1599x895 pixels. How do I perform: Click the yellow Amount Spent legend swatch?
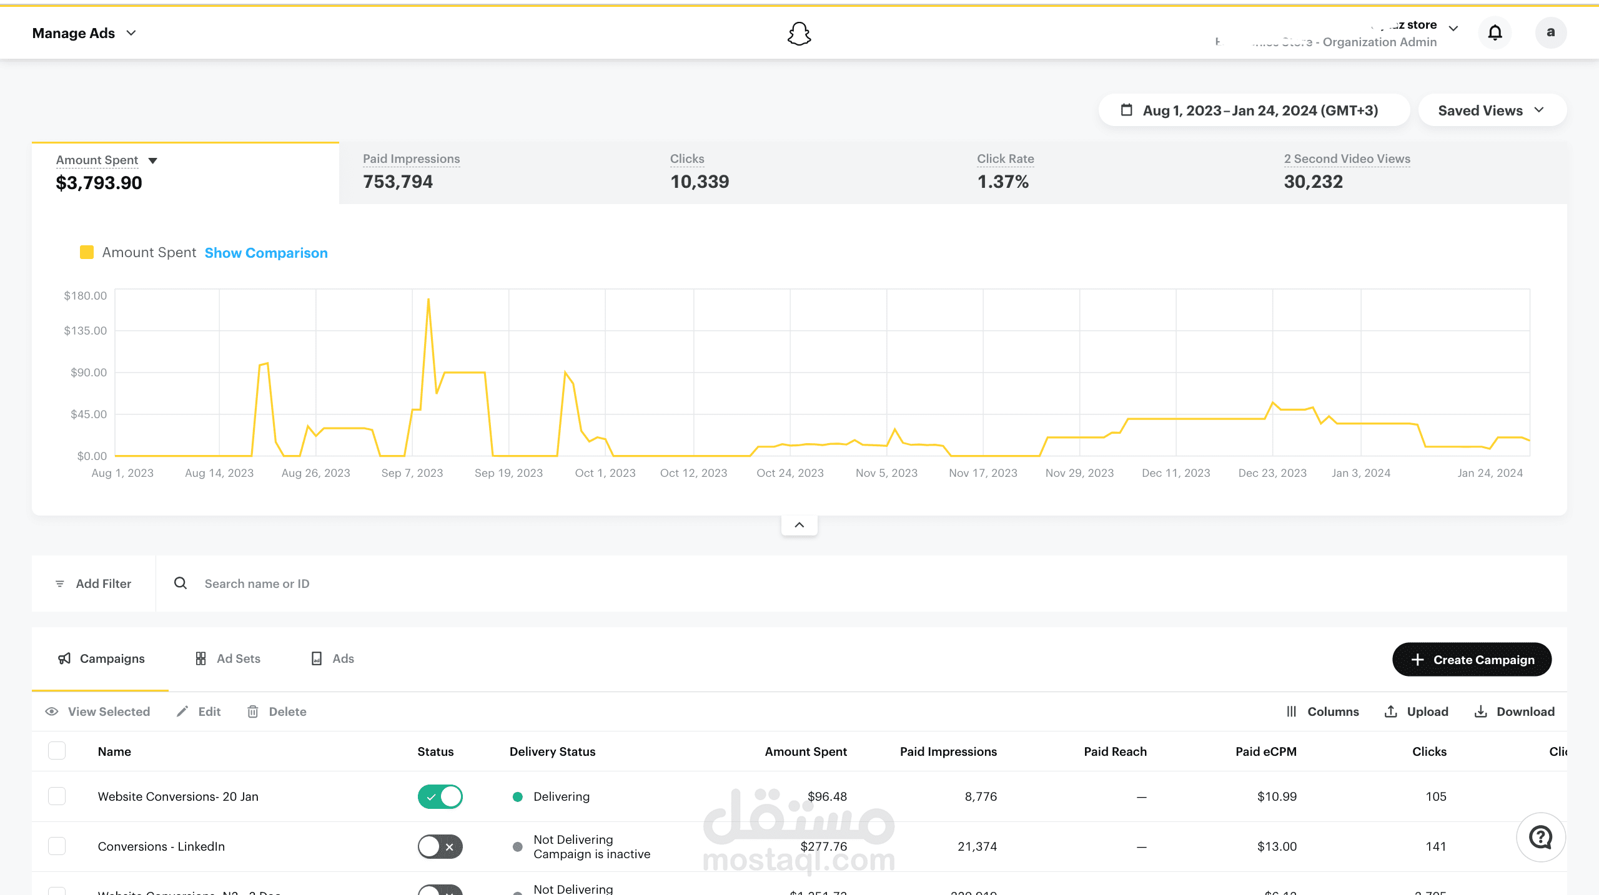point(87,252)
